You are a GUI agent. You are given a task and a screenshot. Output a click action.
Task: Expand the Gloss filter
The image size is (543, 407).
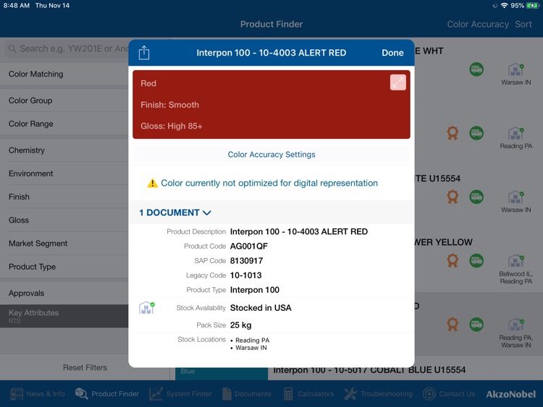[64, 220]
